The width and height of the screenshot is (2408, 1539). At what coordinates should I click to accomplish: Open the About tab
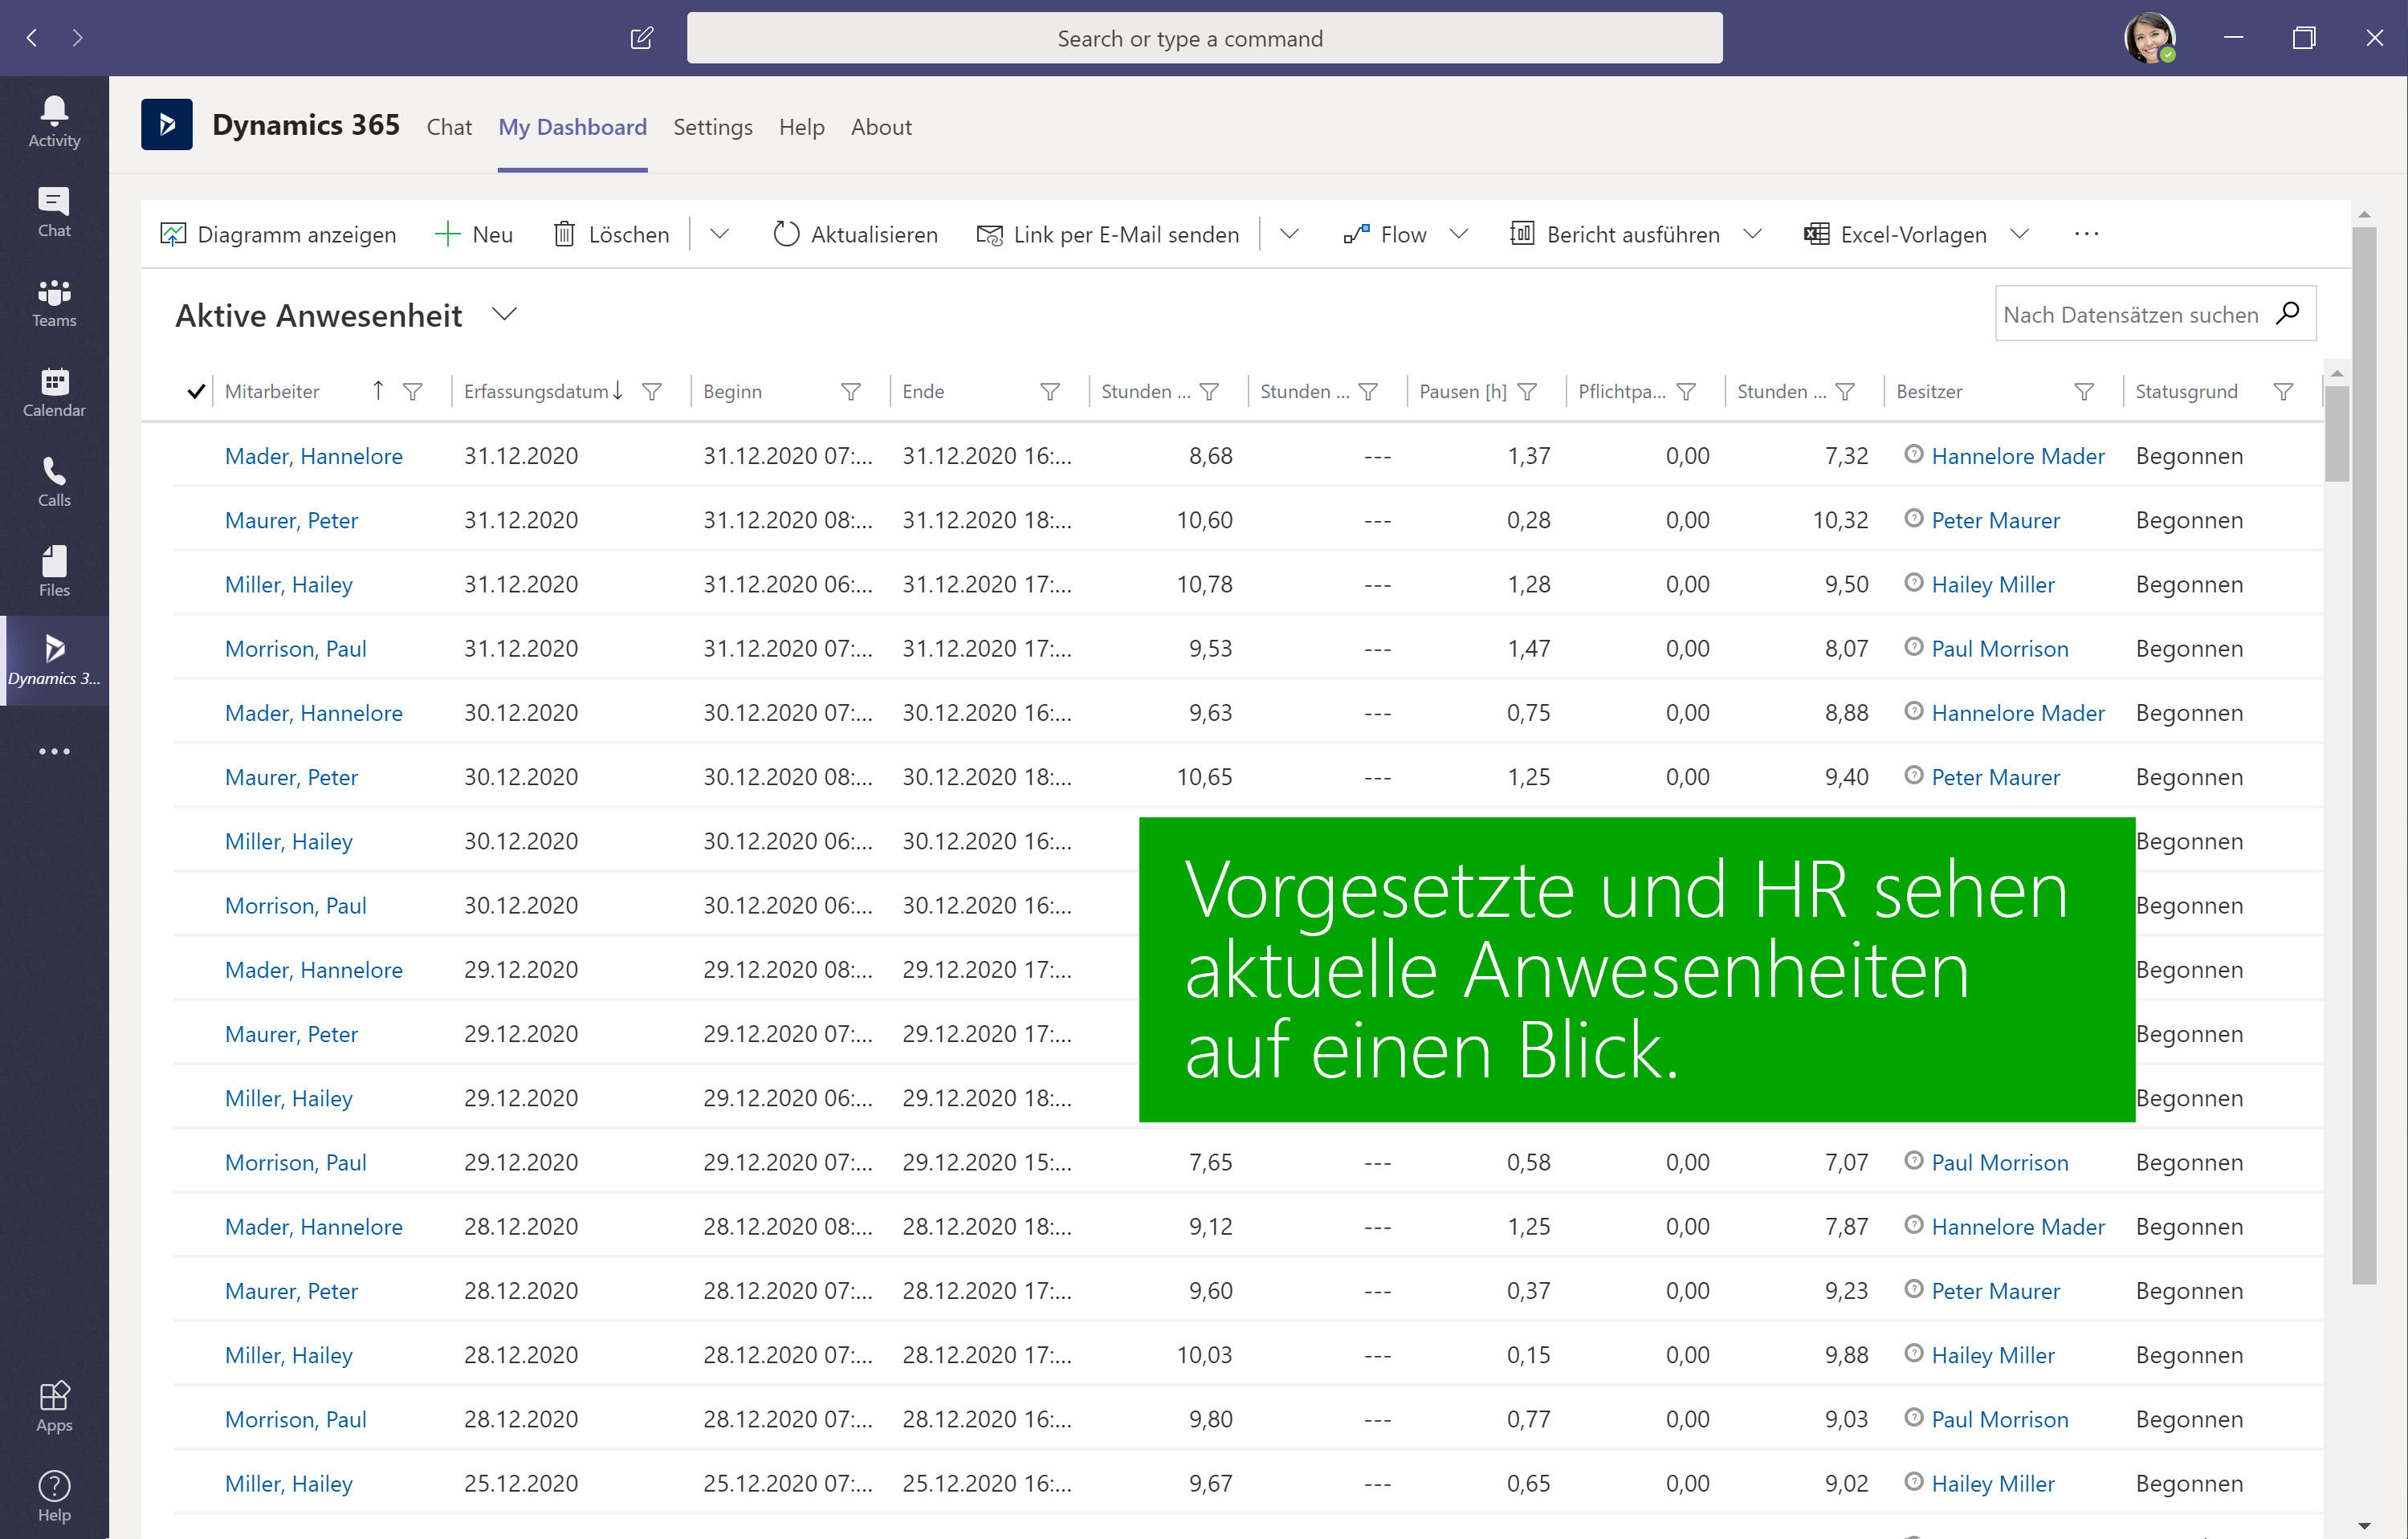pyautogui.click(x=881, y=127)
